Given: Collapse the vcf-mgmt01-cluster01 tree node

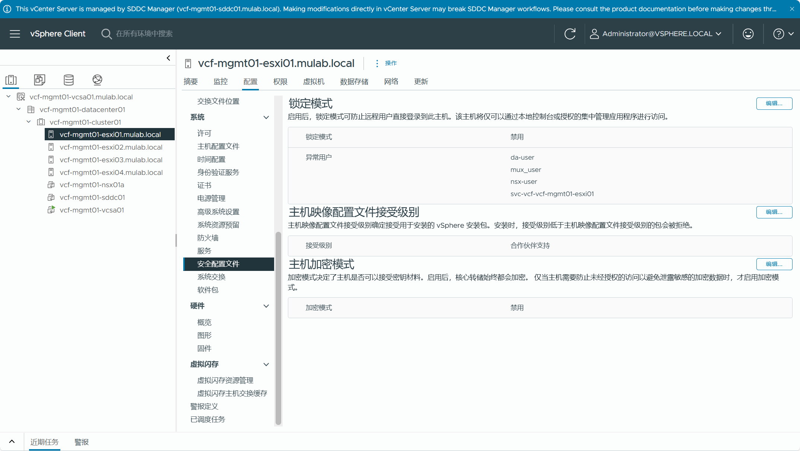Looking at the screenshot, I should tap(29, 122).
